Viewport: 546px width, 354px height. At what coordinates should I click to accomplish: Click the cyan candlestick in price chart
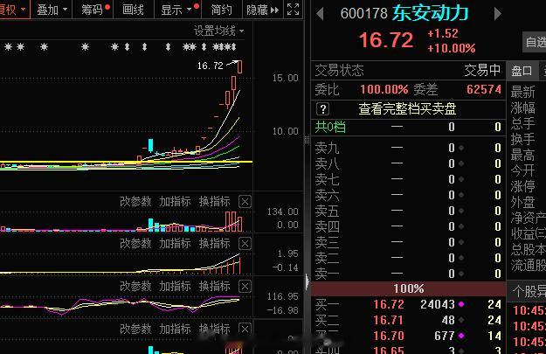coord(150,145)
